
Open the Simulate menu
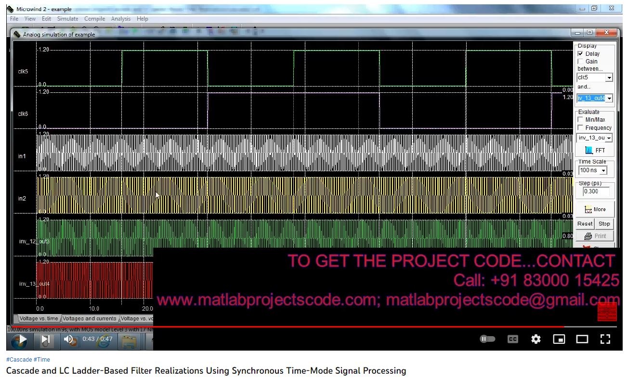click(67, 19)
